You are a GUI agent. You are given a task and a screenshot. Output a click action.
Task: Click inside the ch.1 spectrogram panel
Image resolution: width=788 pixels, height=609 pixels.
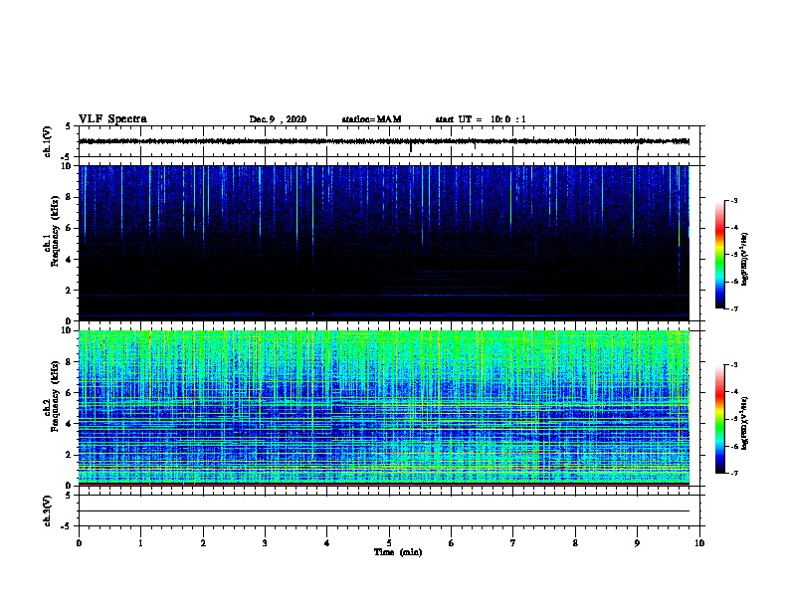[x=384, y=243]
